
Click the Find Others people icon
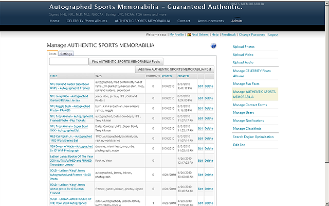coord(189,35)
